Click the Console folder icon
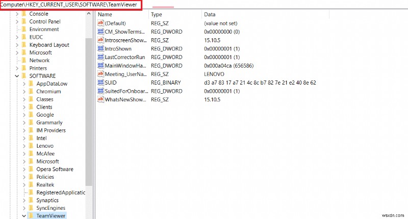 (x=24, y=14)
